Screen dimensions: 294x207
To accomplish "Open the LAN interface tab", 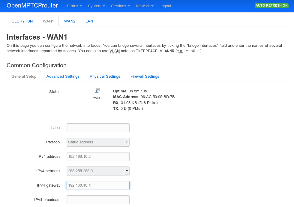I will 89,21.
